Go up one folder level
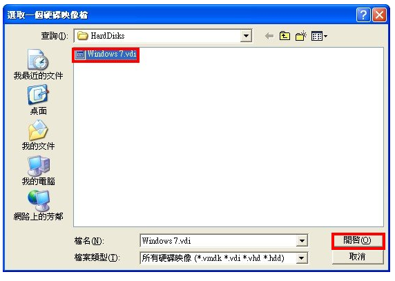 tap(285, 36)
